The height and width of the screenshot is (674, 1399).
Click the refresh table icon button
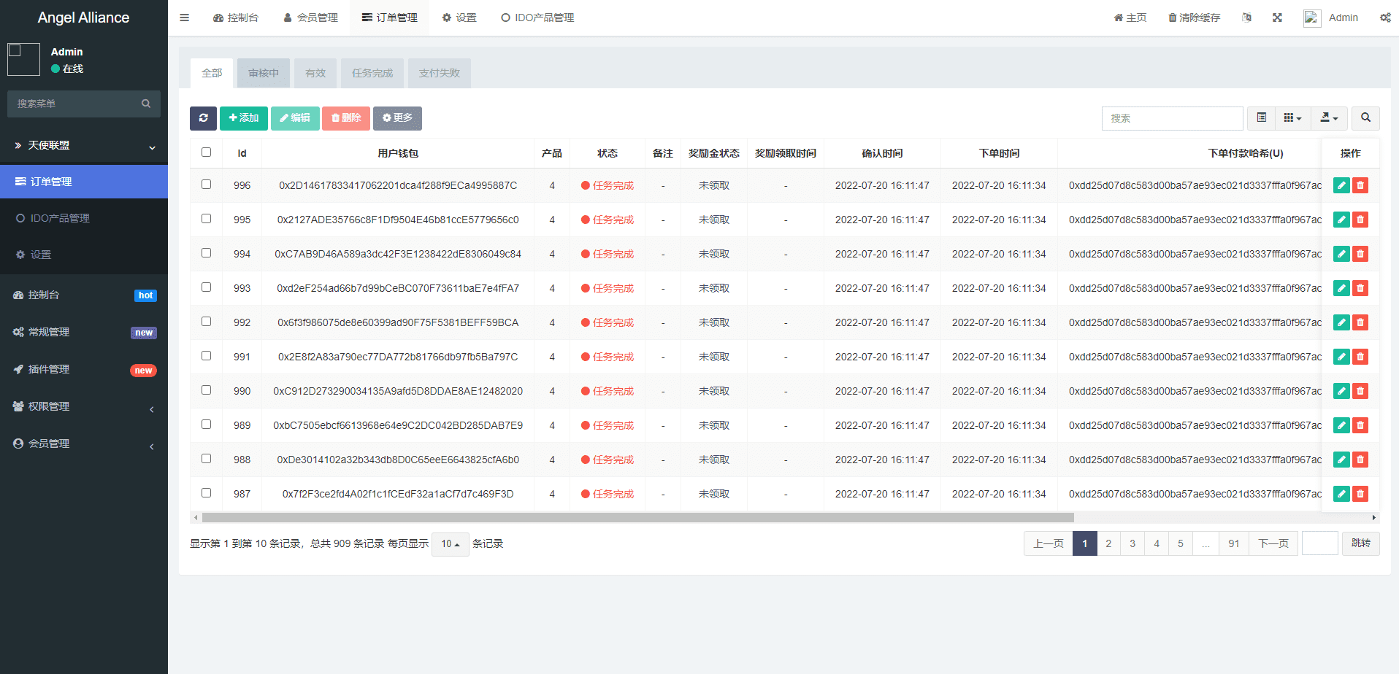click(x=203, y=118)
